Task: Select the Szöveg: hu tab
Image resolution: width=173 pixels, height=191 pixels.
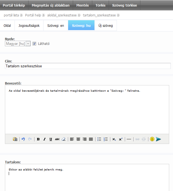Action: coord(81,25)
